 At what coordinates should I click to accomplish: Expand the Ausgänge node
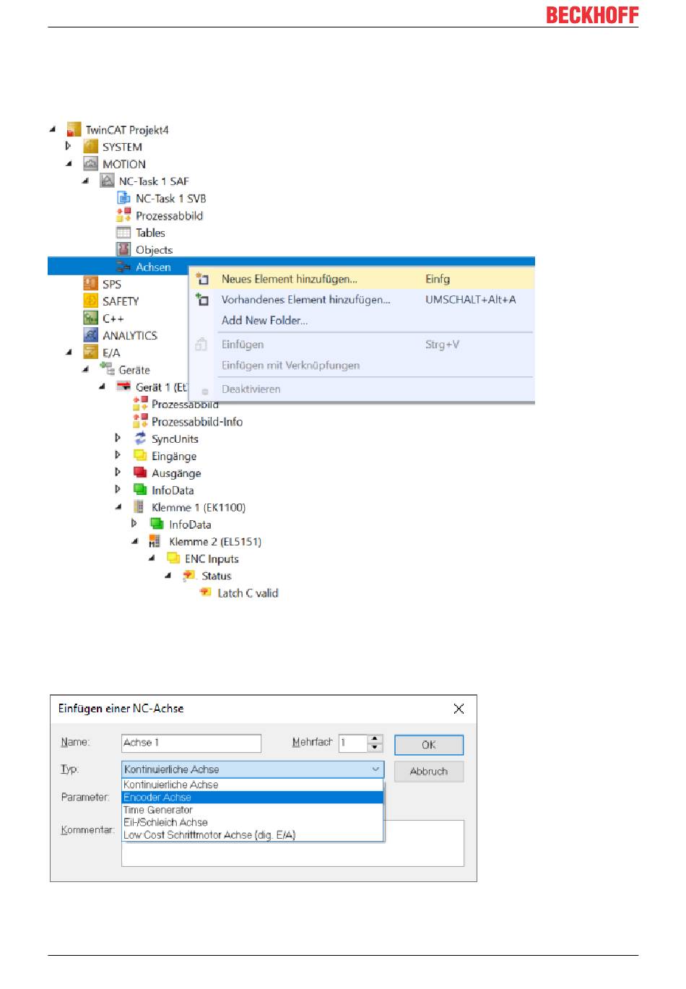pos(118,472)
